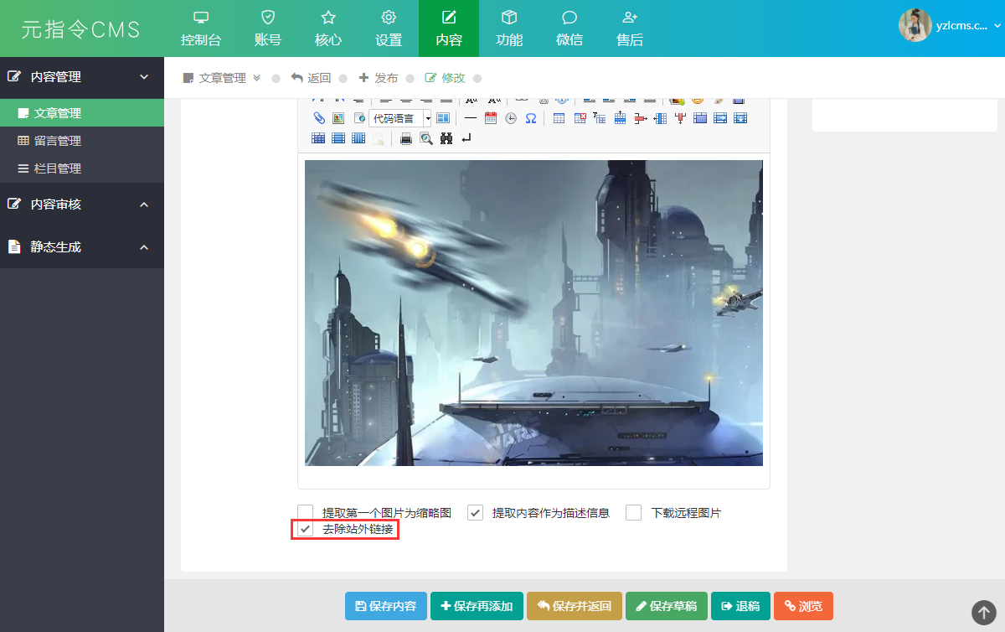Click the 返回 link in the breadcrumb bar
This screenshot has width=1005, height=632.
[311, 78]
